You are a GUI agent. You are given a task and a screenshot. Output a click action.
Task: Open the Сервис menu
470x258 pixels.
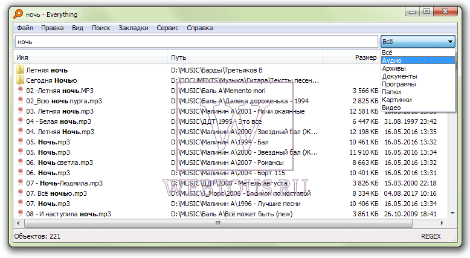tap(167, 28)
